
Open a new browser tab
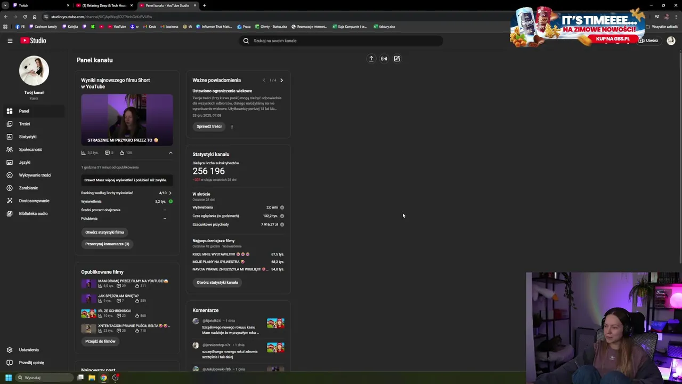205,5
